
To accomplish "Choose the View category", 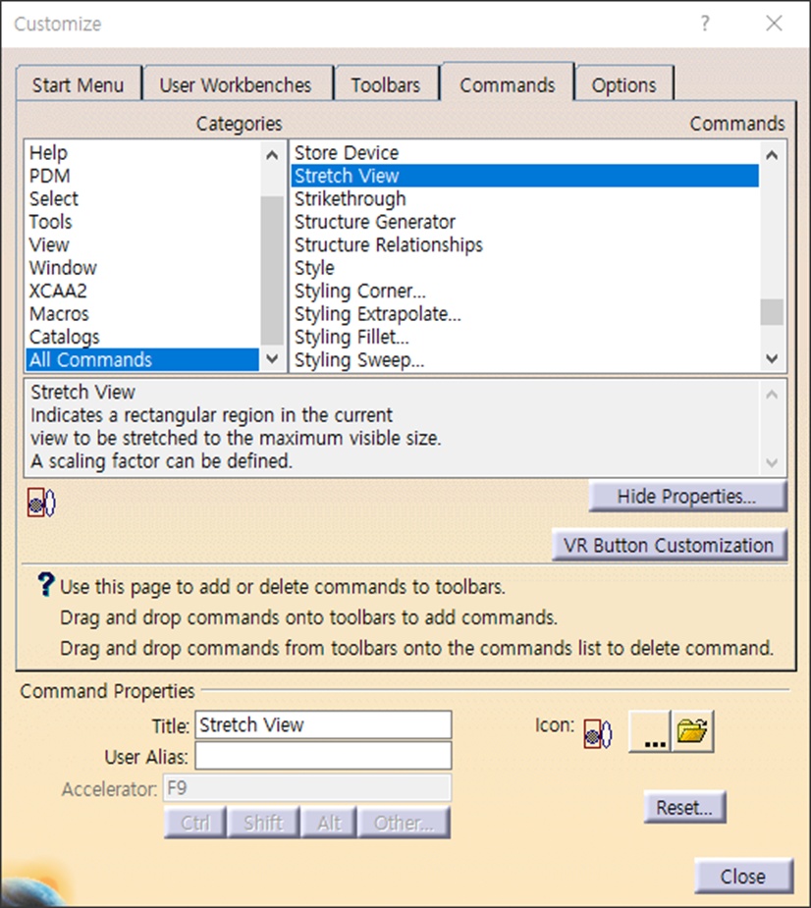I will [x=142, y=244].
